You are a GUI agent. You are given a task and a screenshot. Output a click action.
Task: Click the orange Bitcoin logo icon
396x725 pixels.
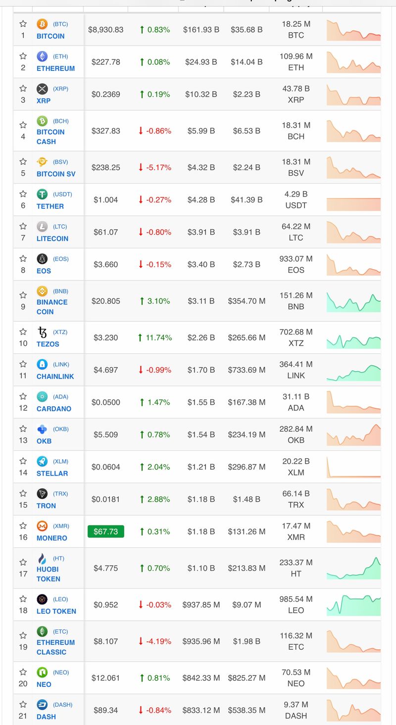42,24
